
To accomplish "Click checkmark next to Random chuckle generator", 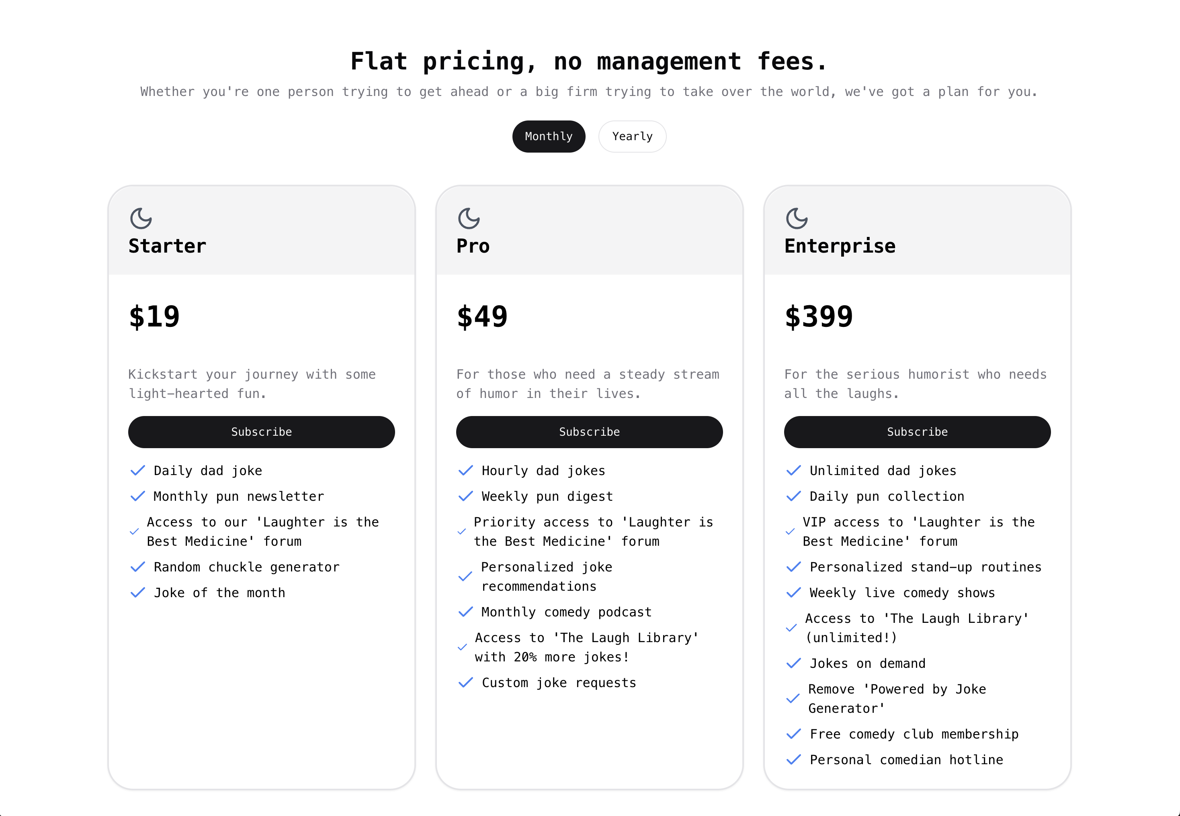I will coord(137,567).
